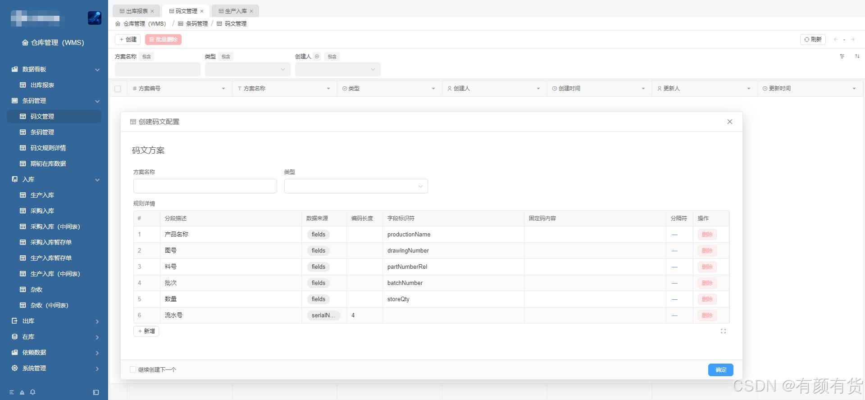Check the 继续创建下一个 checkbox

(x=133, y=369)
